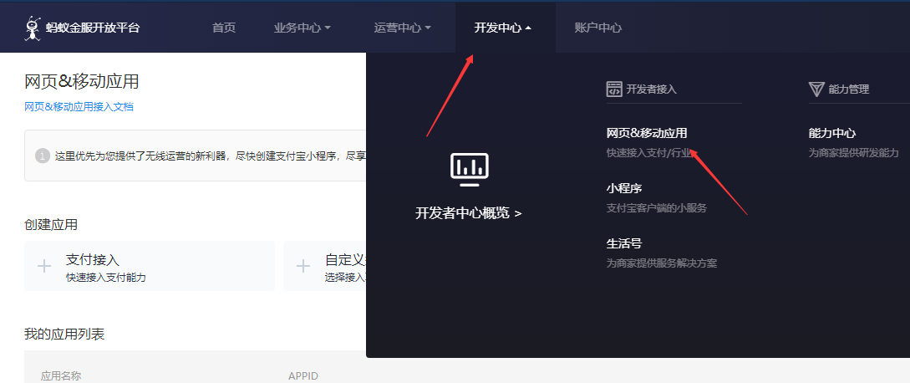Click the ant logo icon

33,28
